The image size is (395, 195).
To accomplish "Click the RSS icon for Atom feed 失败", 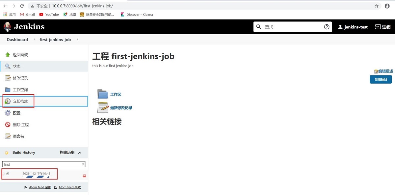I will (x=55, y=187).
